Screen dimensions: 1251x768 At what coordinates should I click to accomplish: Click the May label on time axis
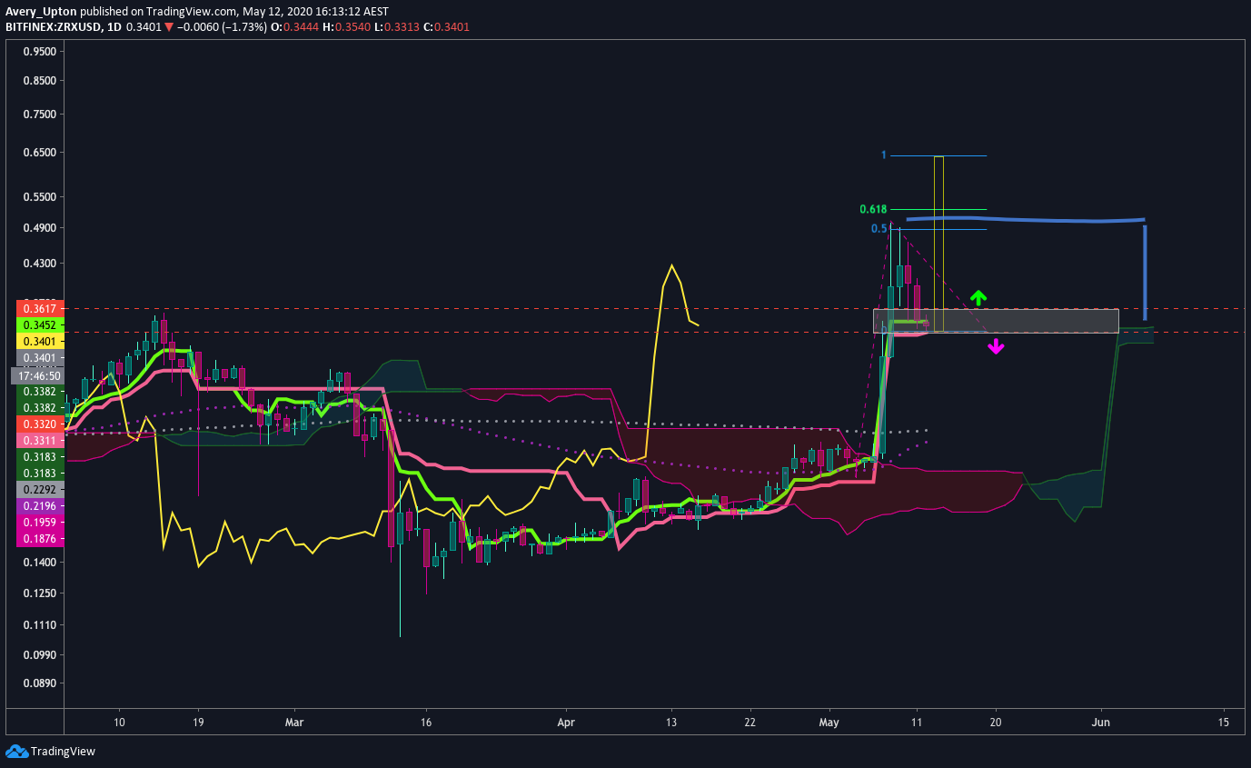click(829, 723)
